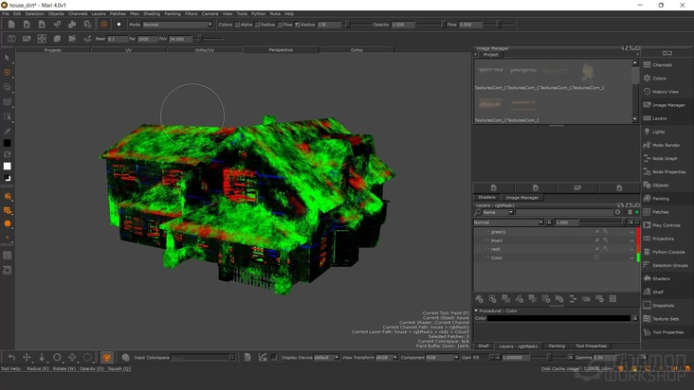The height and width of the screenshot is (390, 694).
Task: Open the Modo Render palette
Action: click(x=666, y=145)
